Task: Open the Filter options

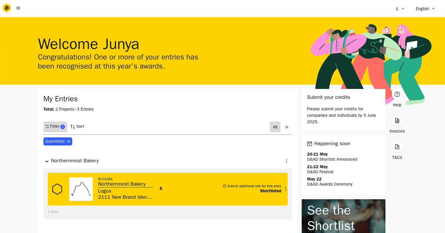Action: click(55, 127)
